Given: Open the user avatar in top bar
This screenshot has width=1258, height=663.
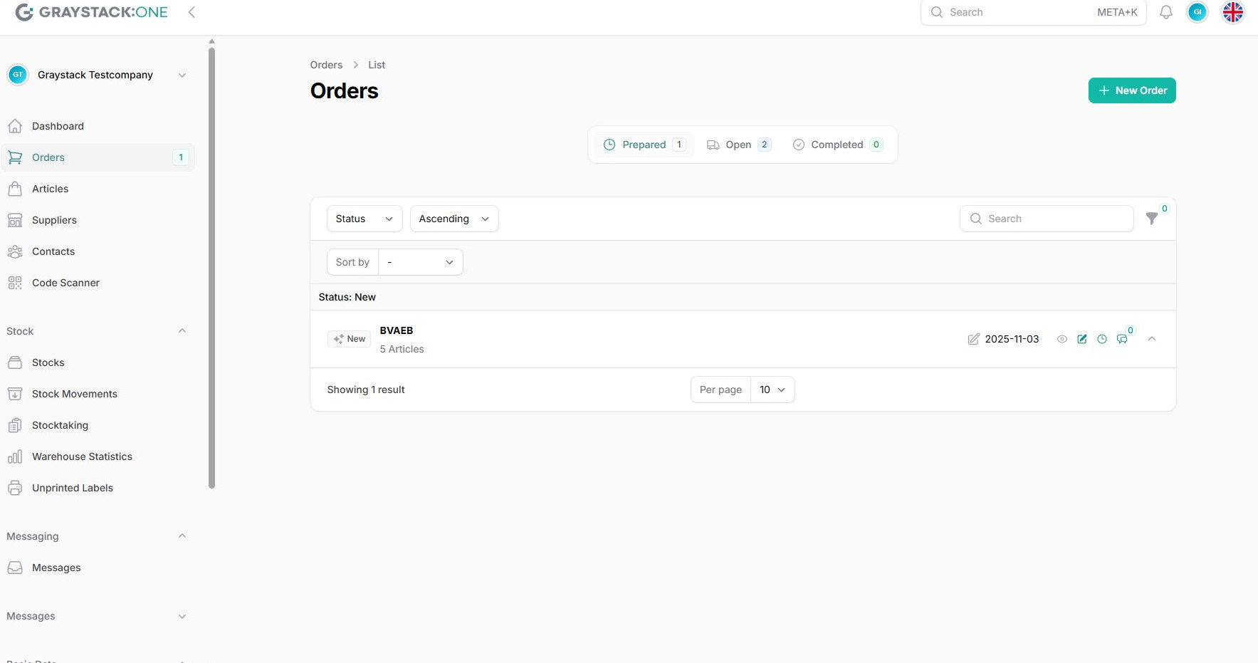Looking at the screenshot, I should pos(1197,12).
